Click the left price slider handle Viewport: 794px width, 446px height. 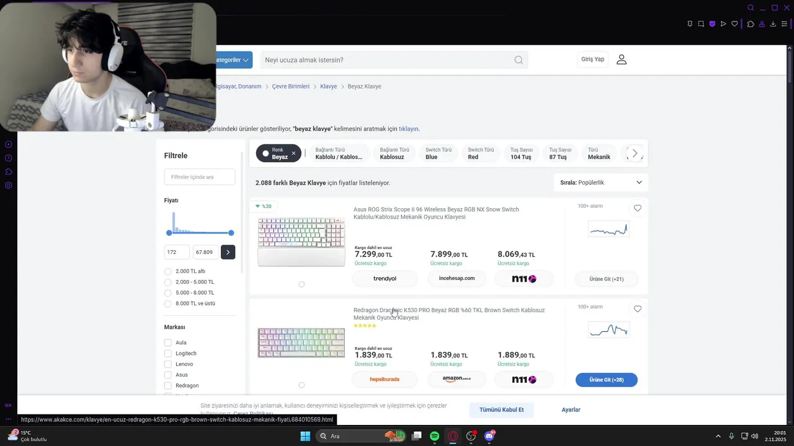169,233
